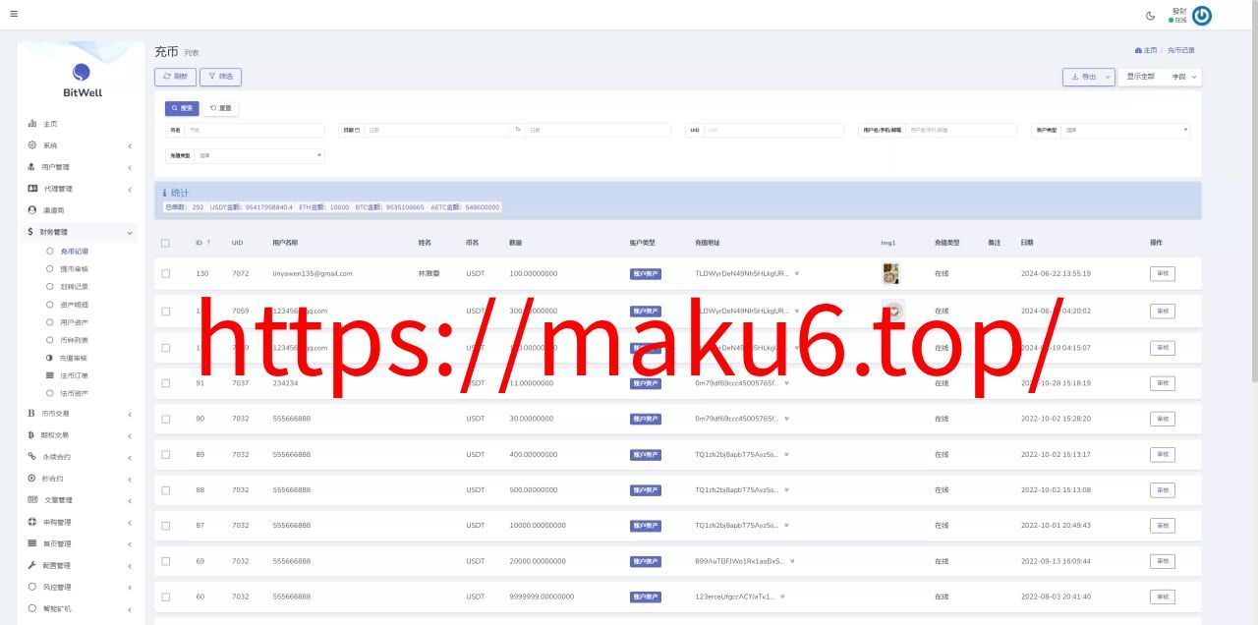Click 审核 button for ID 130 row
1258x625 pixels.
click(x=1162, y=274)
